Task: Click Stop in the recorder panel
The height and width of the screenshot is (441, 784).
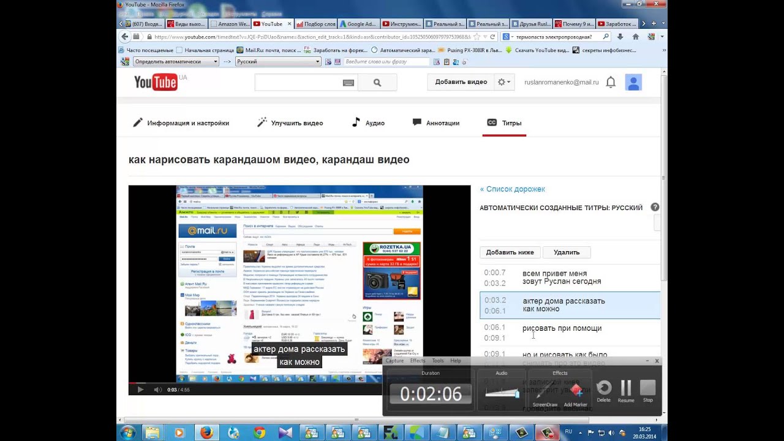Action: pyautogui.click(x=648, y=391)
